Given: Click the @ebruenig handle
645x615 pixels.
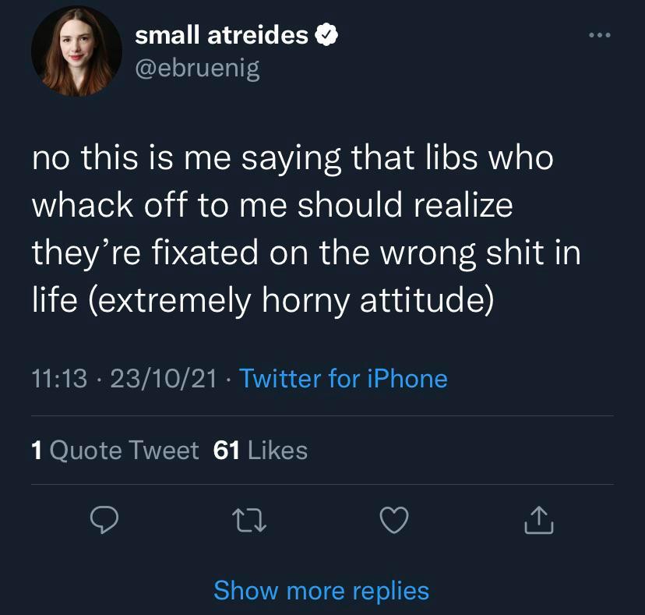Looking at the screenshot, I should click(x=197, y=69).
